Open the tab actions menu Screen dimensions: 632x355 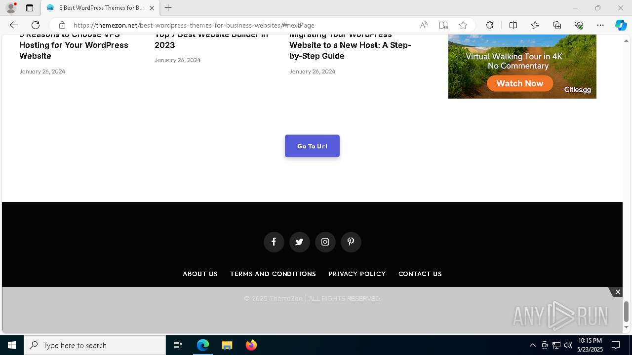click(30, 8)
